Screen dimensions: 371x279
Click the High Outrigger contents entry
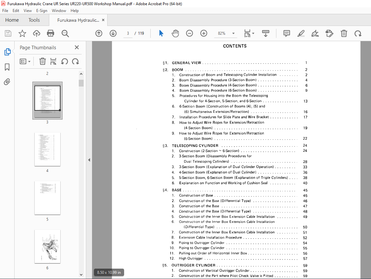pyautogui.click(x=238, y=258)
